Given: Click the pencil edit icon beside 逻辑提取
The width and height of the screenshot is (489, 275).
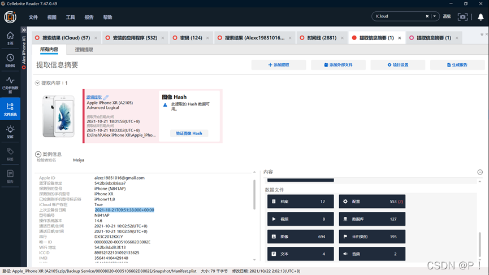Looking at the screenshot, I should 106,97.
